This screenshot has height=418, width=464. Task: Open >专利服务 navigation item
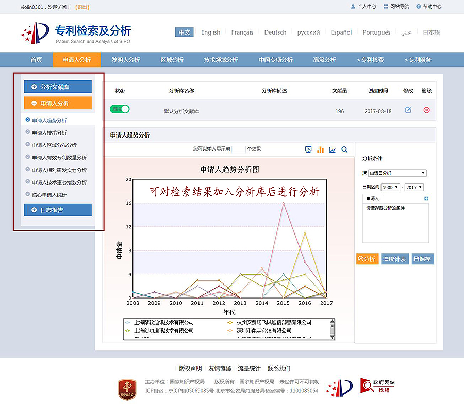[418, 60]
